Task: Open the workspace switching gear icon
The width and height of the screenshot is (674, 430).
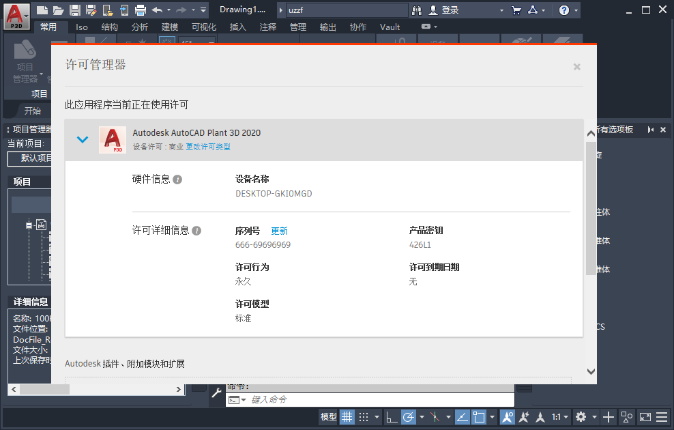Action: click(x=581, y=416)
